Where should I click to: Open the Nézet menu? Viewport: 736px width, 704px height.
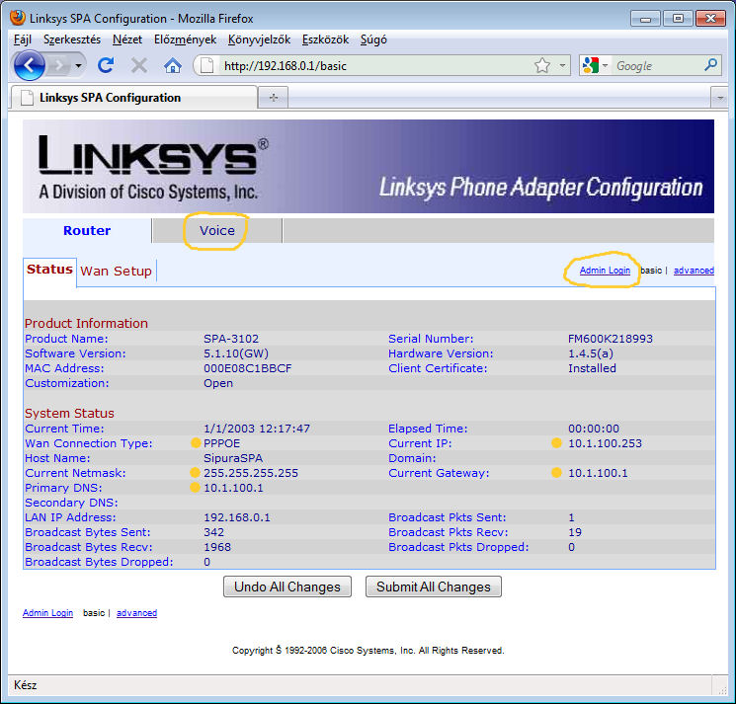click(x=127, y=39)
